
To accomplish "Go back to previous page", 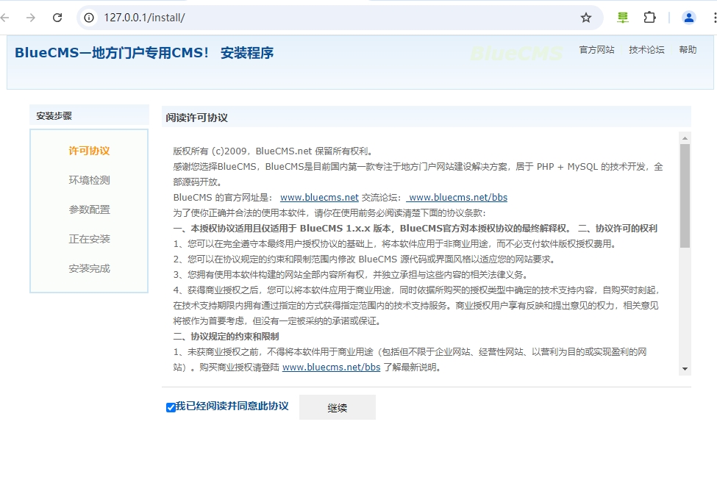I will (5, 18).
